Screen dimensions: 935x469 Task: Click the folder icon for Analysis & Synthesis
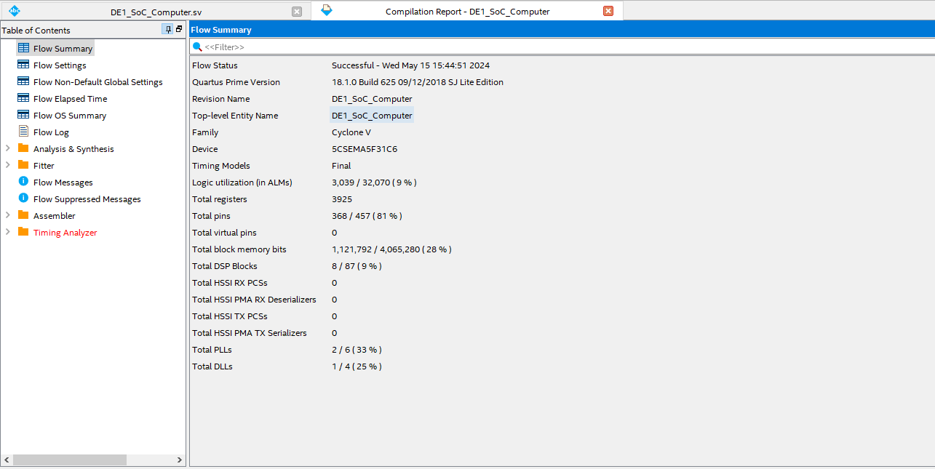tap(23, 148)
